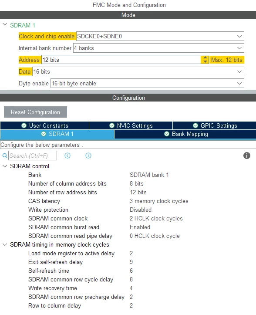
Task: Switch to the GPIO Settings tab
Action: pos(215,125)
